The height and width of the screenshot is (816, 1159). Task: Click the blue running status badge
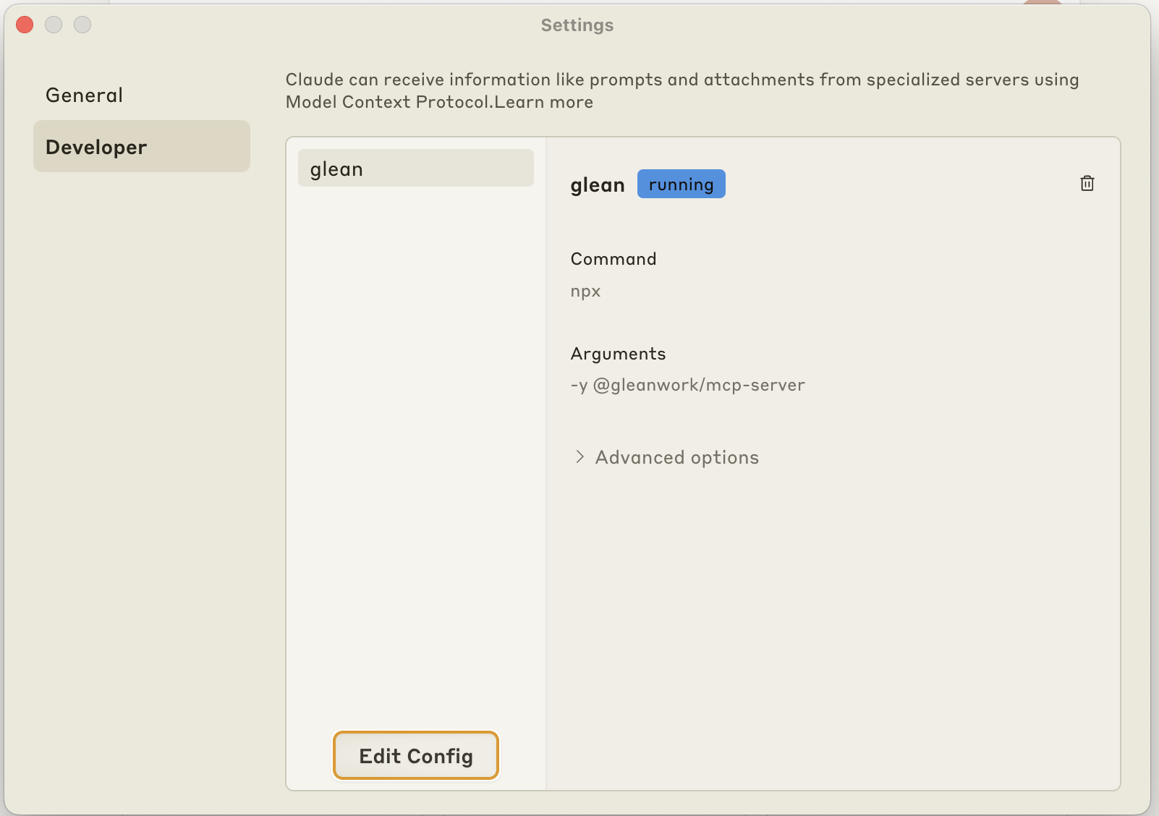(x=681, y=184)
